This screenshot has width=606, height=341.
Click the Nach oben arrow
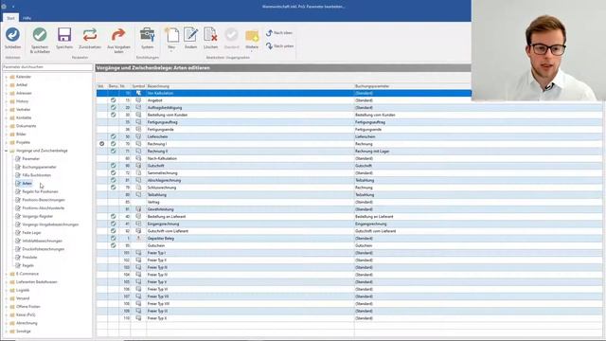[x=269, y=33]
